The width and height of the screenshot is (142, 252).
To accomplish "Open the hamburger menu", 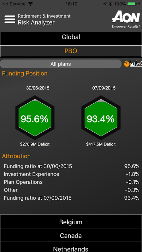I will click(x=10, y=19).
